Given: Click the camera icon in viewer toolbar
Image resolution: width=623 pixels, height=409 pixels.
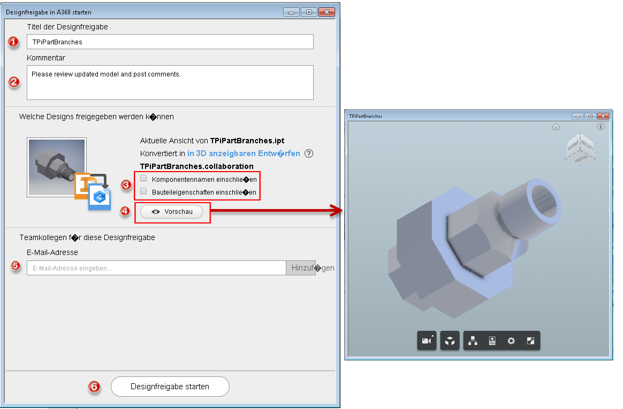Looking at the screenshot, I should click(427, 341).
